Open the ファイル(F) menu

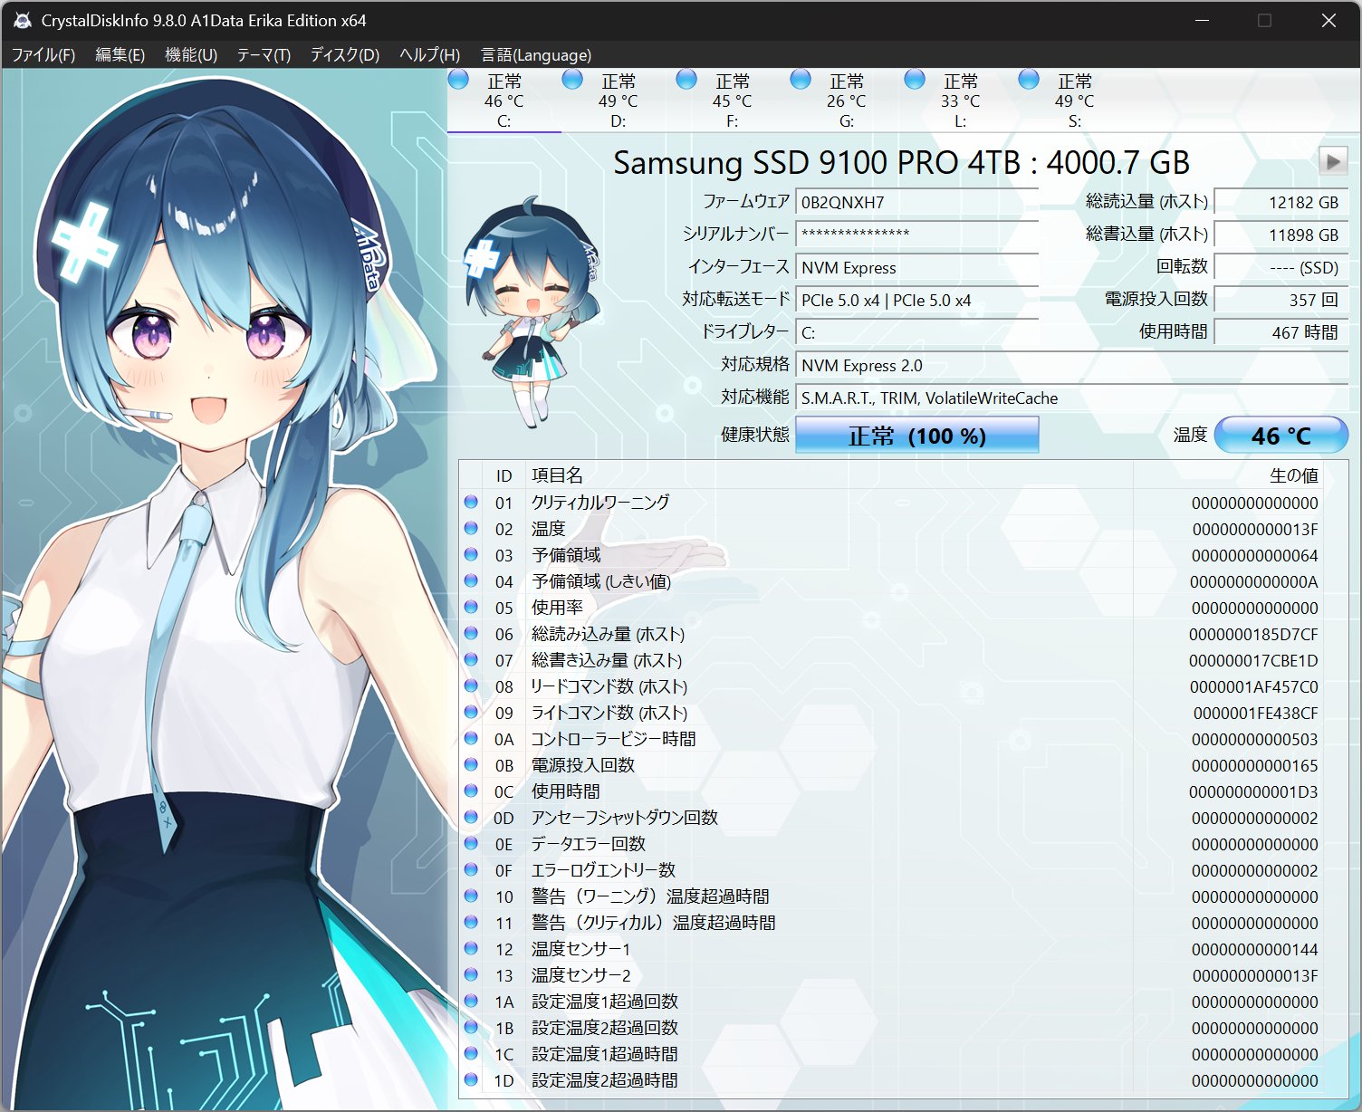click(x=43, y=54)
